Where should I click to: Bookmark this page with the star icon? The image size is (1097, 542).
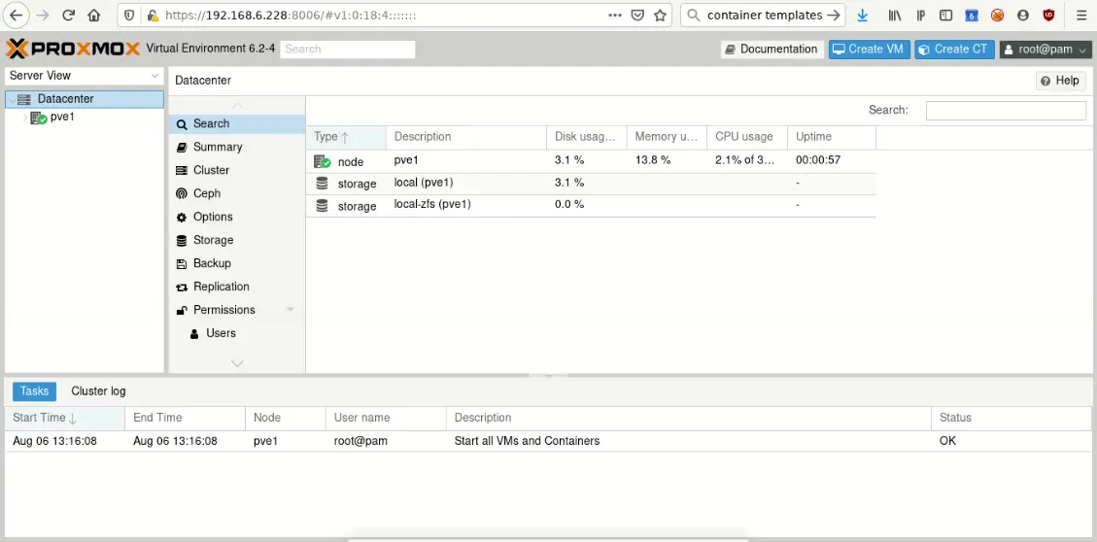point(660,16)
